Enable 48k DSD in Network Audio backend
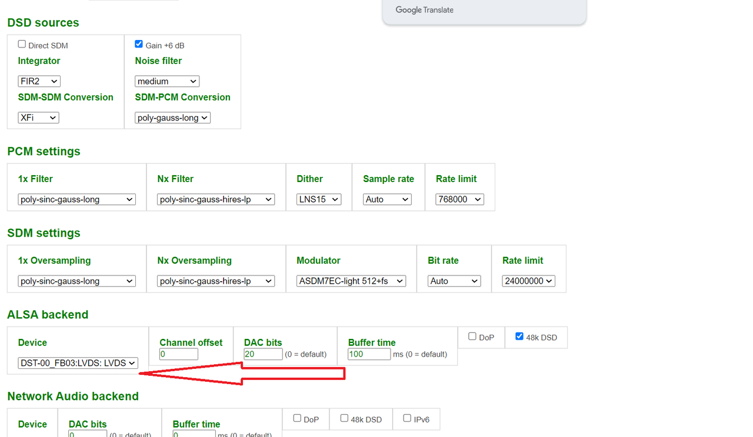The width and height of the screenshot is (753, 437). tap(344, 418)
